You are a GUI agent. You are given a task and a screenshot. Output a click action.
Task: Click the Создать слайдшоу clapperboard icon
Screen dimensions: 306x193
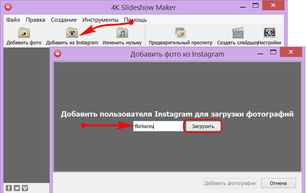[238, 32]
